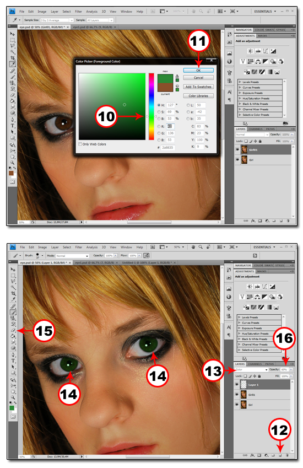Select the S saturation radio button in Color Picker
This screenshot has height=468, width=303.
[159, 112]
